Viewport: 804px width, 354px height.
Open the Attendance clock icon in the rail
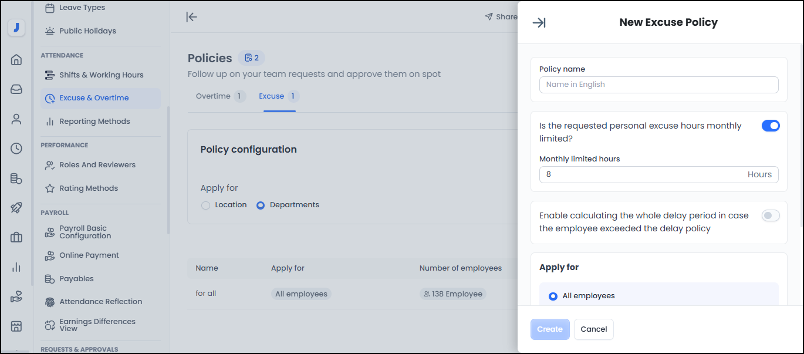(15, 149)
